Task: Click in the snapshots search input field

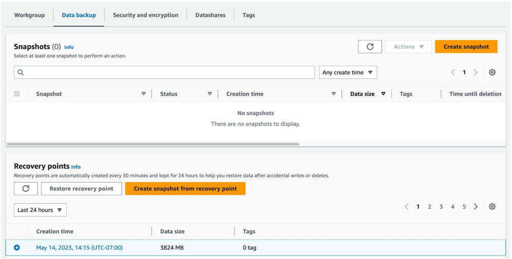Action: [169, 72]
